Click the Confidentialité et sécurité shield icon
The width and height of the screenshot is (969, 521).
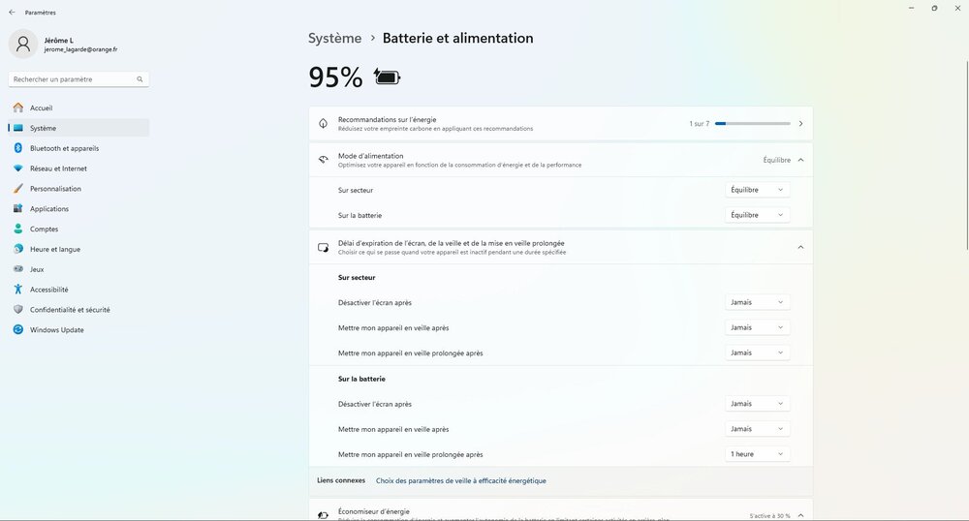(17, 310)
